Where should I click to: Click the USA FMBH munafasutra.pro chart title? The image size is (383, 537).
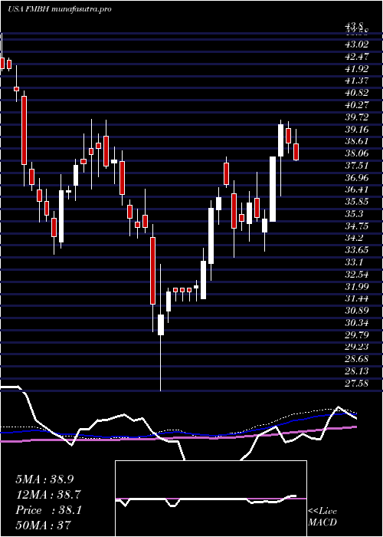point(60,9)
